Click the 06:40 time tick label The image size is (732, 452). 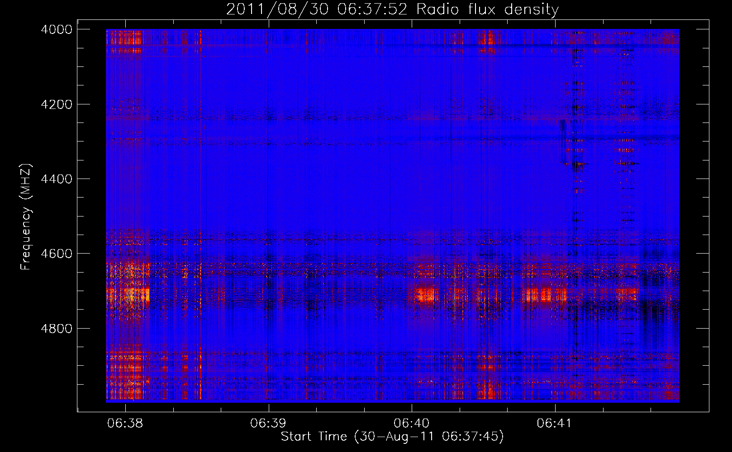tap(412, 424)
